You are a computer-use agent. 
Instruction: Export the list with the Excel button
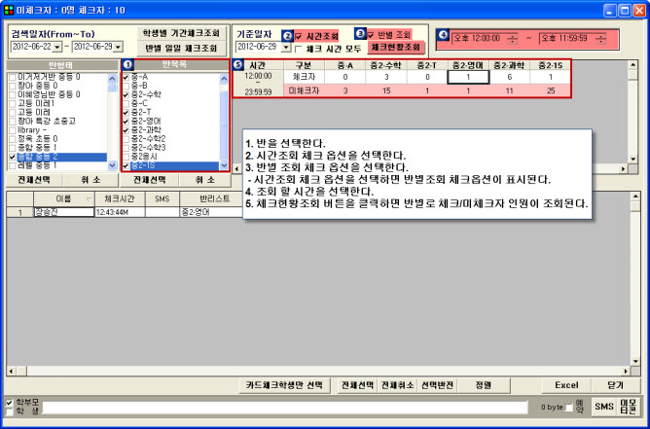566,384
